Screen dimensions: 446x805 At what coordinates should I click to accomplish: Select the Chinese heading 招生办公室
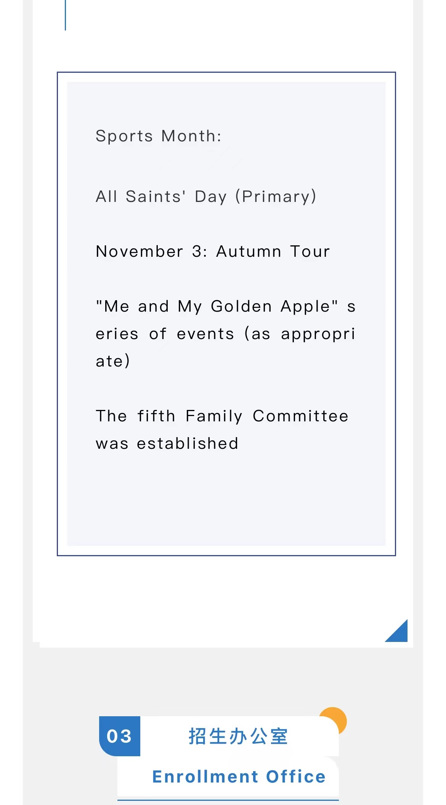click(x=238, y=736)
